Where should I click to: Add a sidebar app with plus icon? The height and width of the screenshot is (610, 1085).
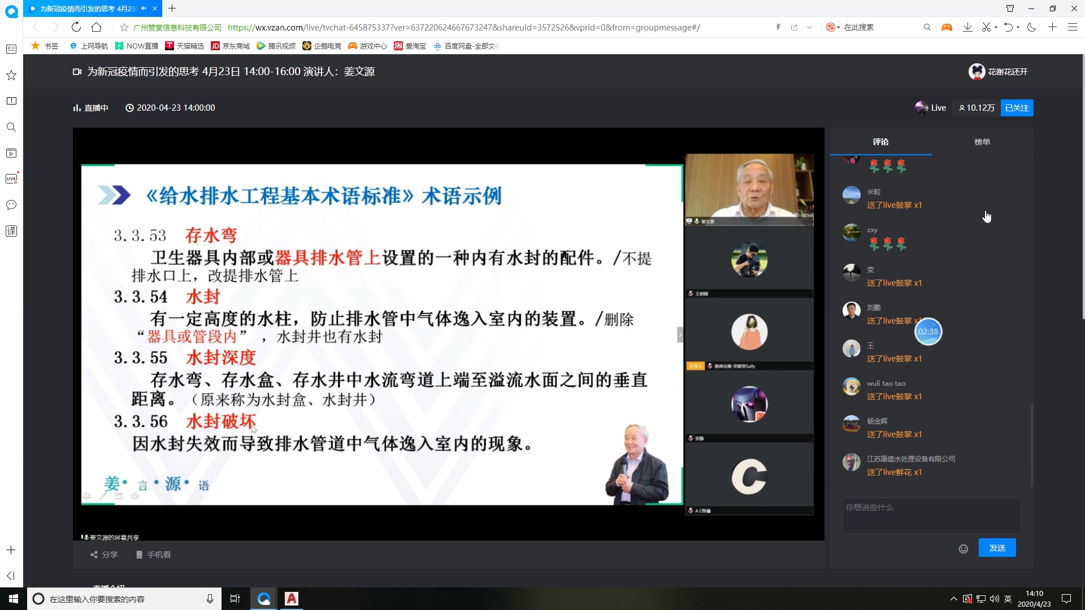click(x=11, y=550)
